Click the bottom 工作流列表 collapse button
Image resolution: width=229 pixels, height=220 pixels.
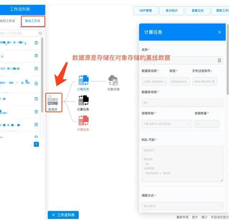[x=63, y=215]
